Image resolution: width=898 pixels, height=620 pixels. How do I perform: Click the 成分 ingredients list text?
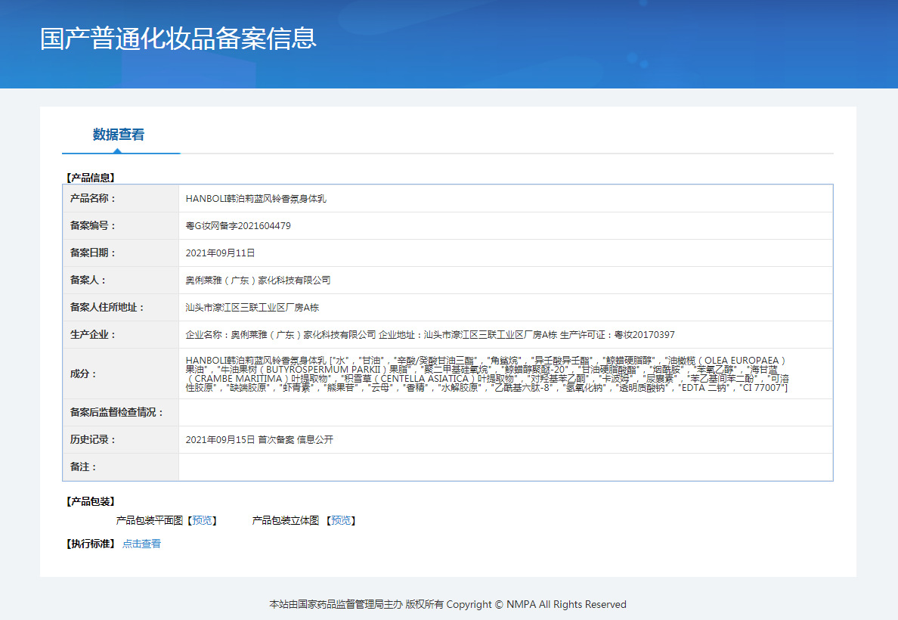(488, 374)
